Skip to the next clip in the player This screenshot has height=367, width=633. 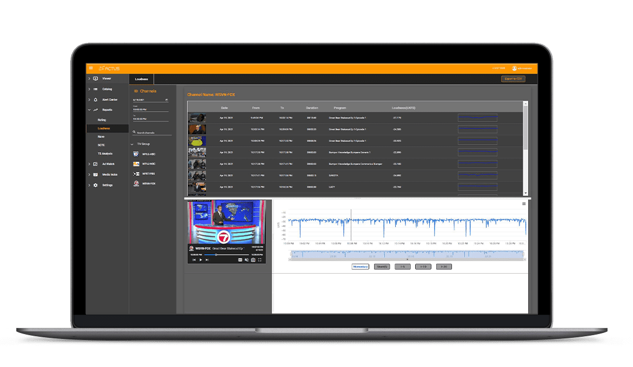(x=206, y=260)
